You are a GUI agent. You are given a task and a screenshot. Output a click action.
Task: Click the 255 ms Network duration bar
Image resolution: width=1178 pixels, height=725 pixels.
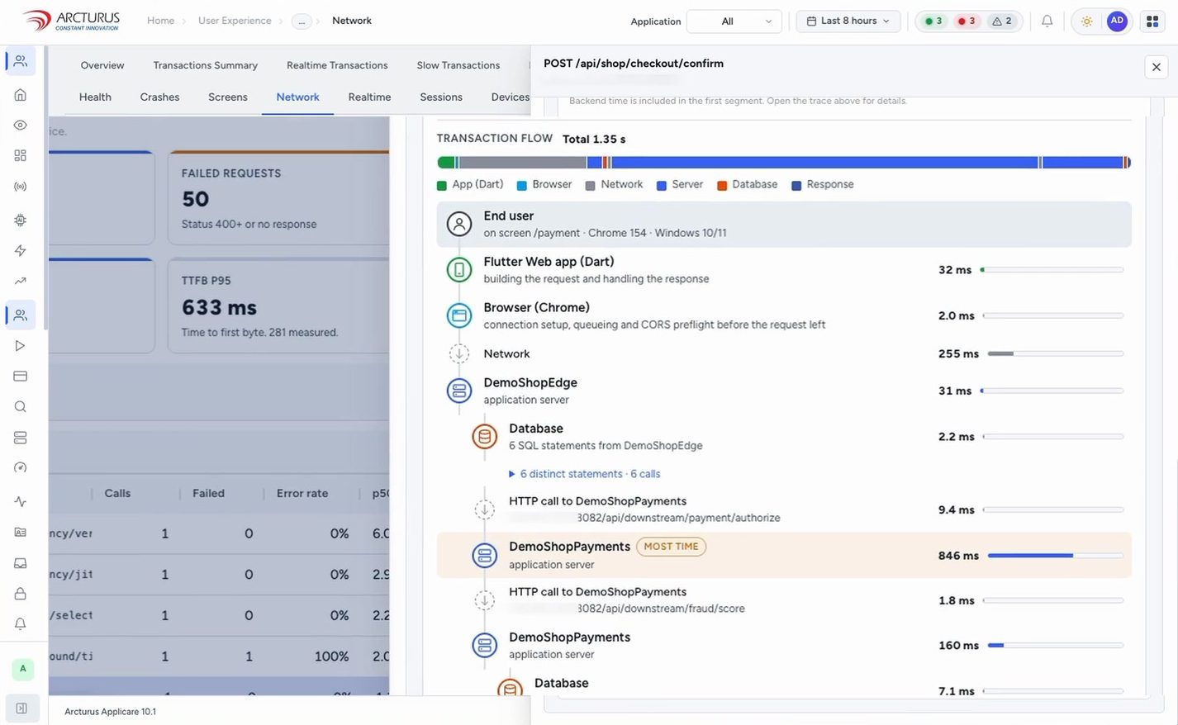click(x=1055, y=353)
